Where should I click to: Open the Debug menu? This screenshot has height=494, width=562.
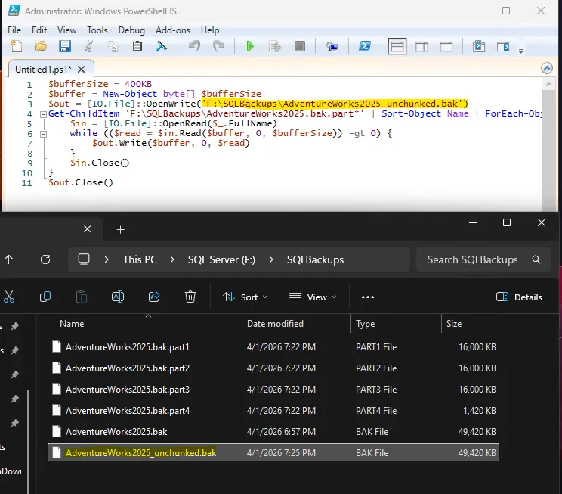coord(131,30)
